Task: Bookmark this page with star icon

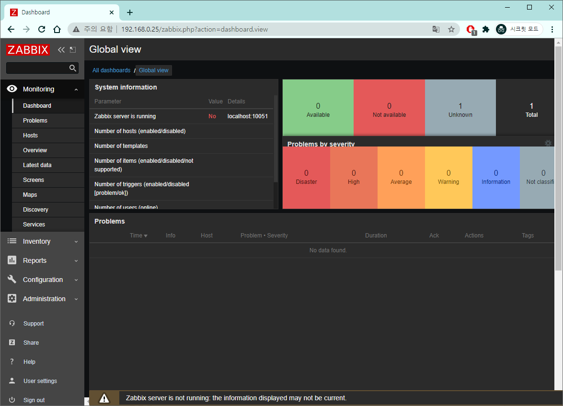Action: tap(451, 29)
